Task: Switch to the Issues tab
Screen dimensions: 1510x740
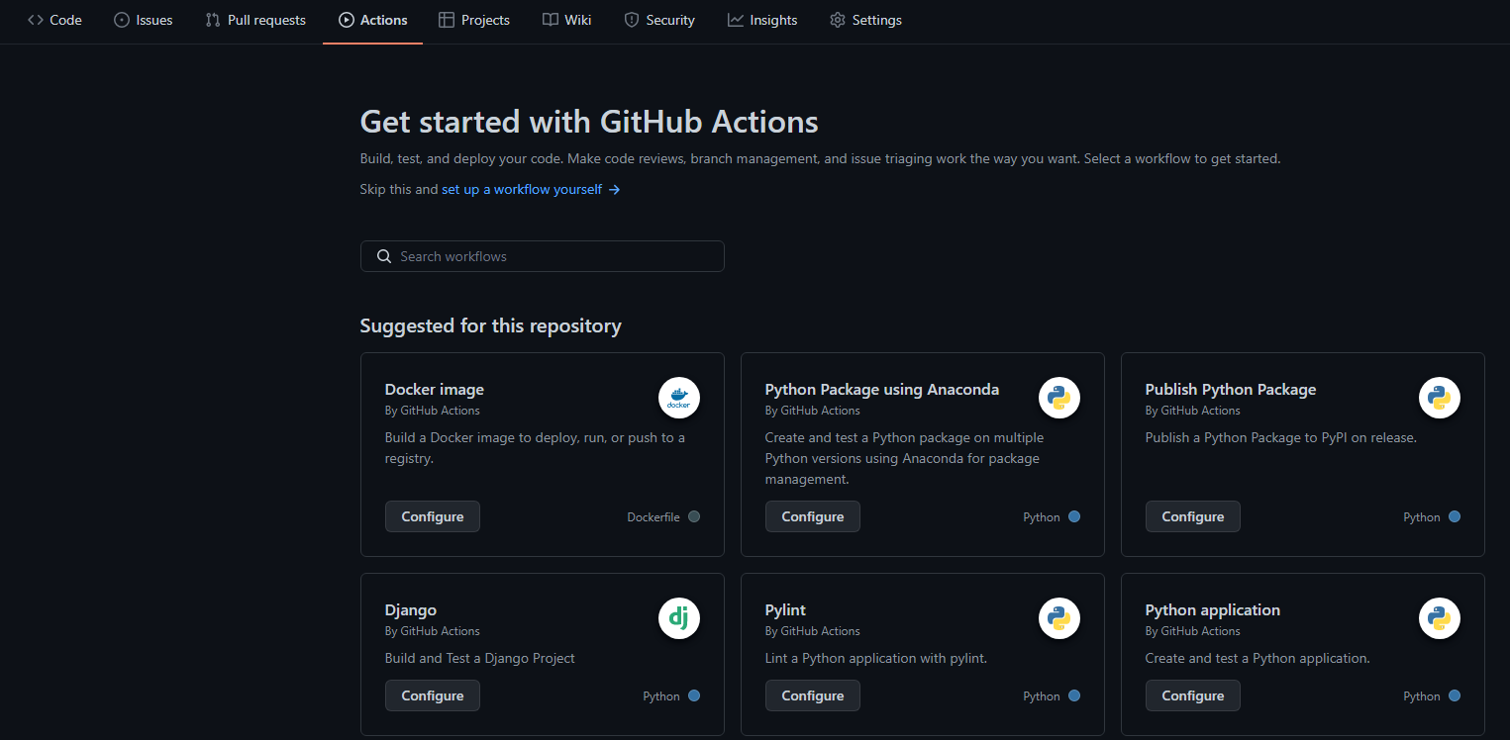Action: tap(144, 20)
